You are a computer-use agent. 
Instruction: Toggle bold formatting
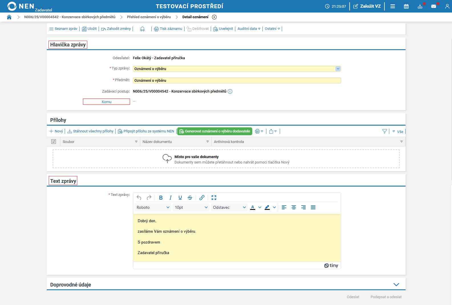click(161, 198)
